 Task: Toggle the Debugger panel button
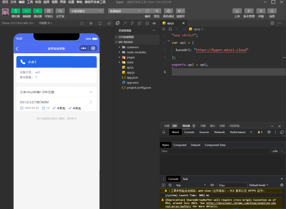tap(38, 11)
